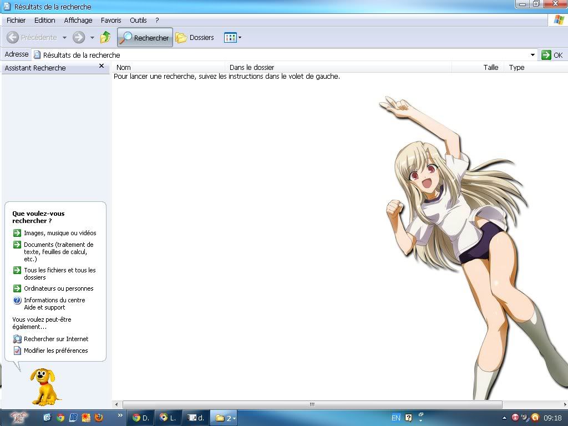
Task: Expand the address bar dropdown
Action: (532, 55)
